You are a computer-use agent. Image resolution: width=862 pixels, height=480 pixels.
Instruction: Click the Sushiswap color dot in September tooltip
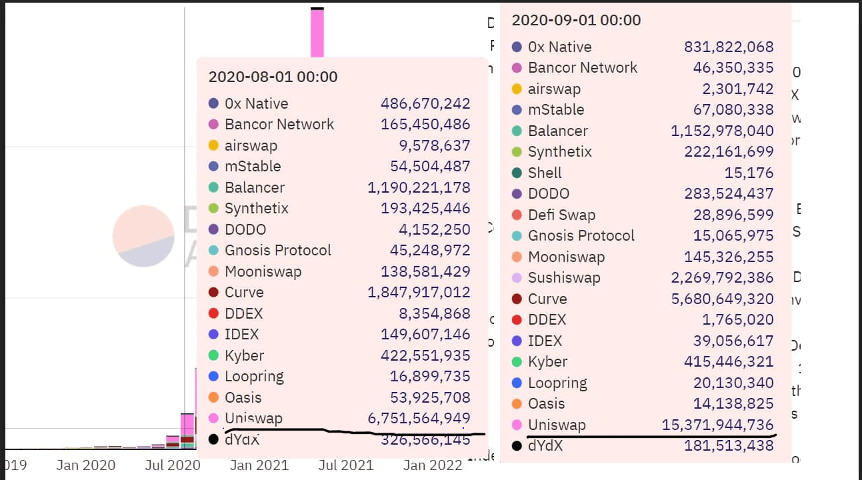pos(517,278)
